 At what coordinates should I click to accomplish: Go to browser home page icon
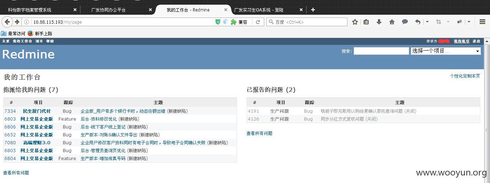tap(392, 22)
